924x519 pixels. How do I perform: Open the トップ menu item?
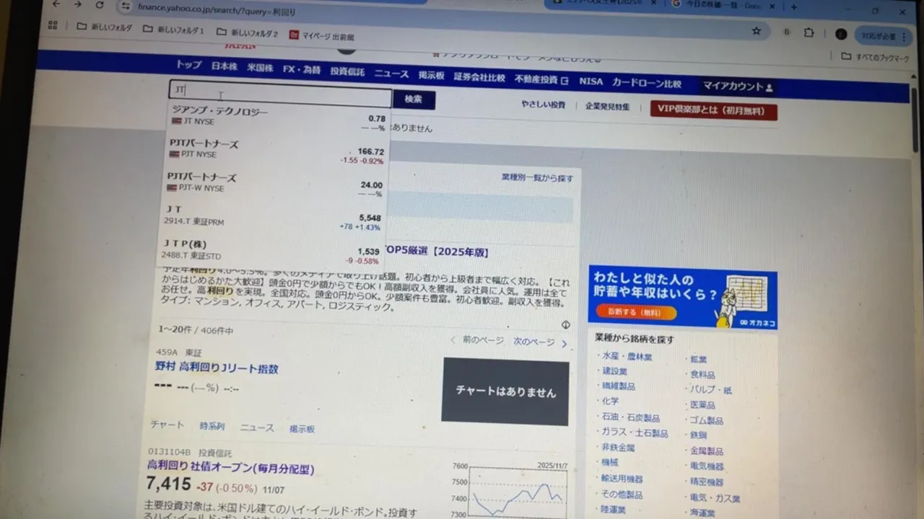point(188,65)
